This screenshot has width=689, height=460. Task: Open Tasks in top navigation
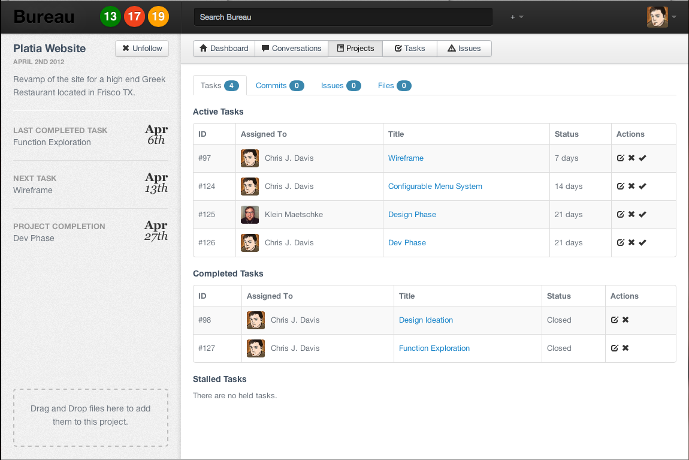[410, 49]
